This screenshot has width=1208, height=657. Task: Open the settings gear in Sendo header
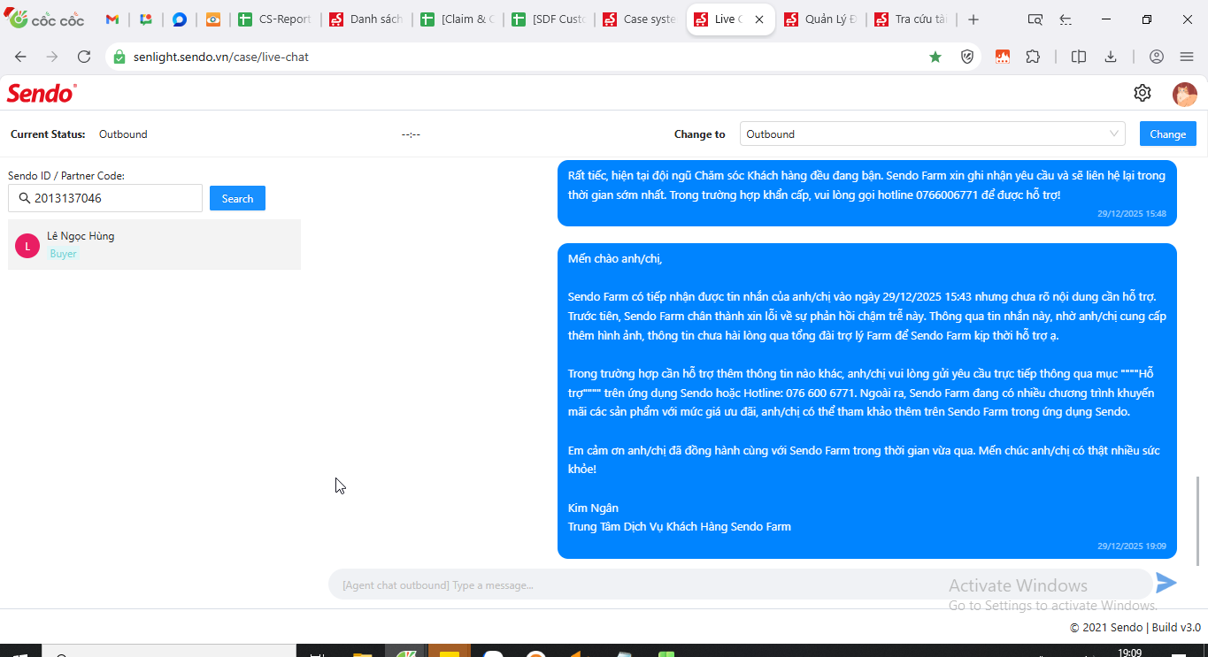click(x=1143, y=93)
